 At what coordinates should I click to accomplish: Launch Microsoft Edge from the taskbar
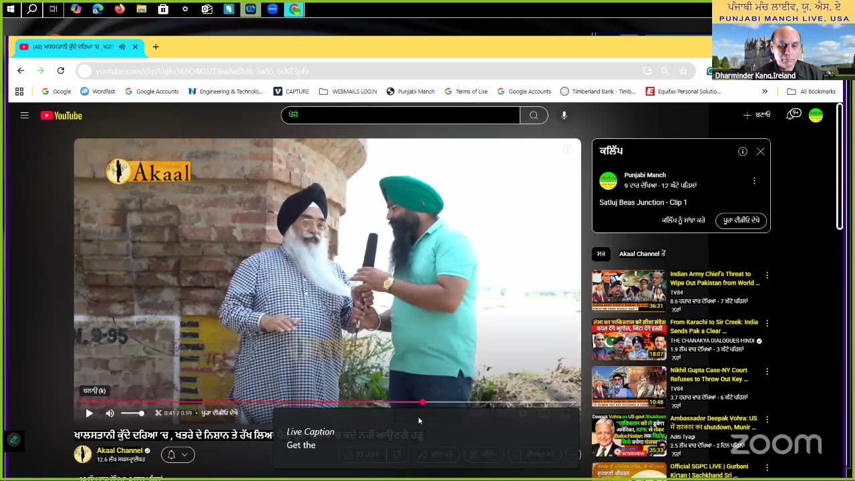point(98,9)
